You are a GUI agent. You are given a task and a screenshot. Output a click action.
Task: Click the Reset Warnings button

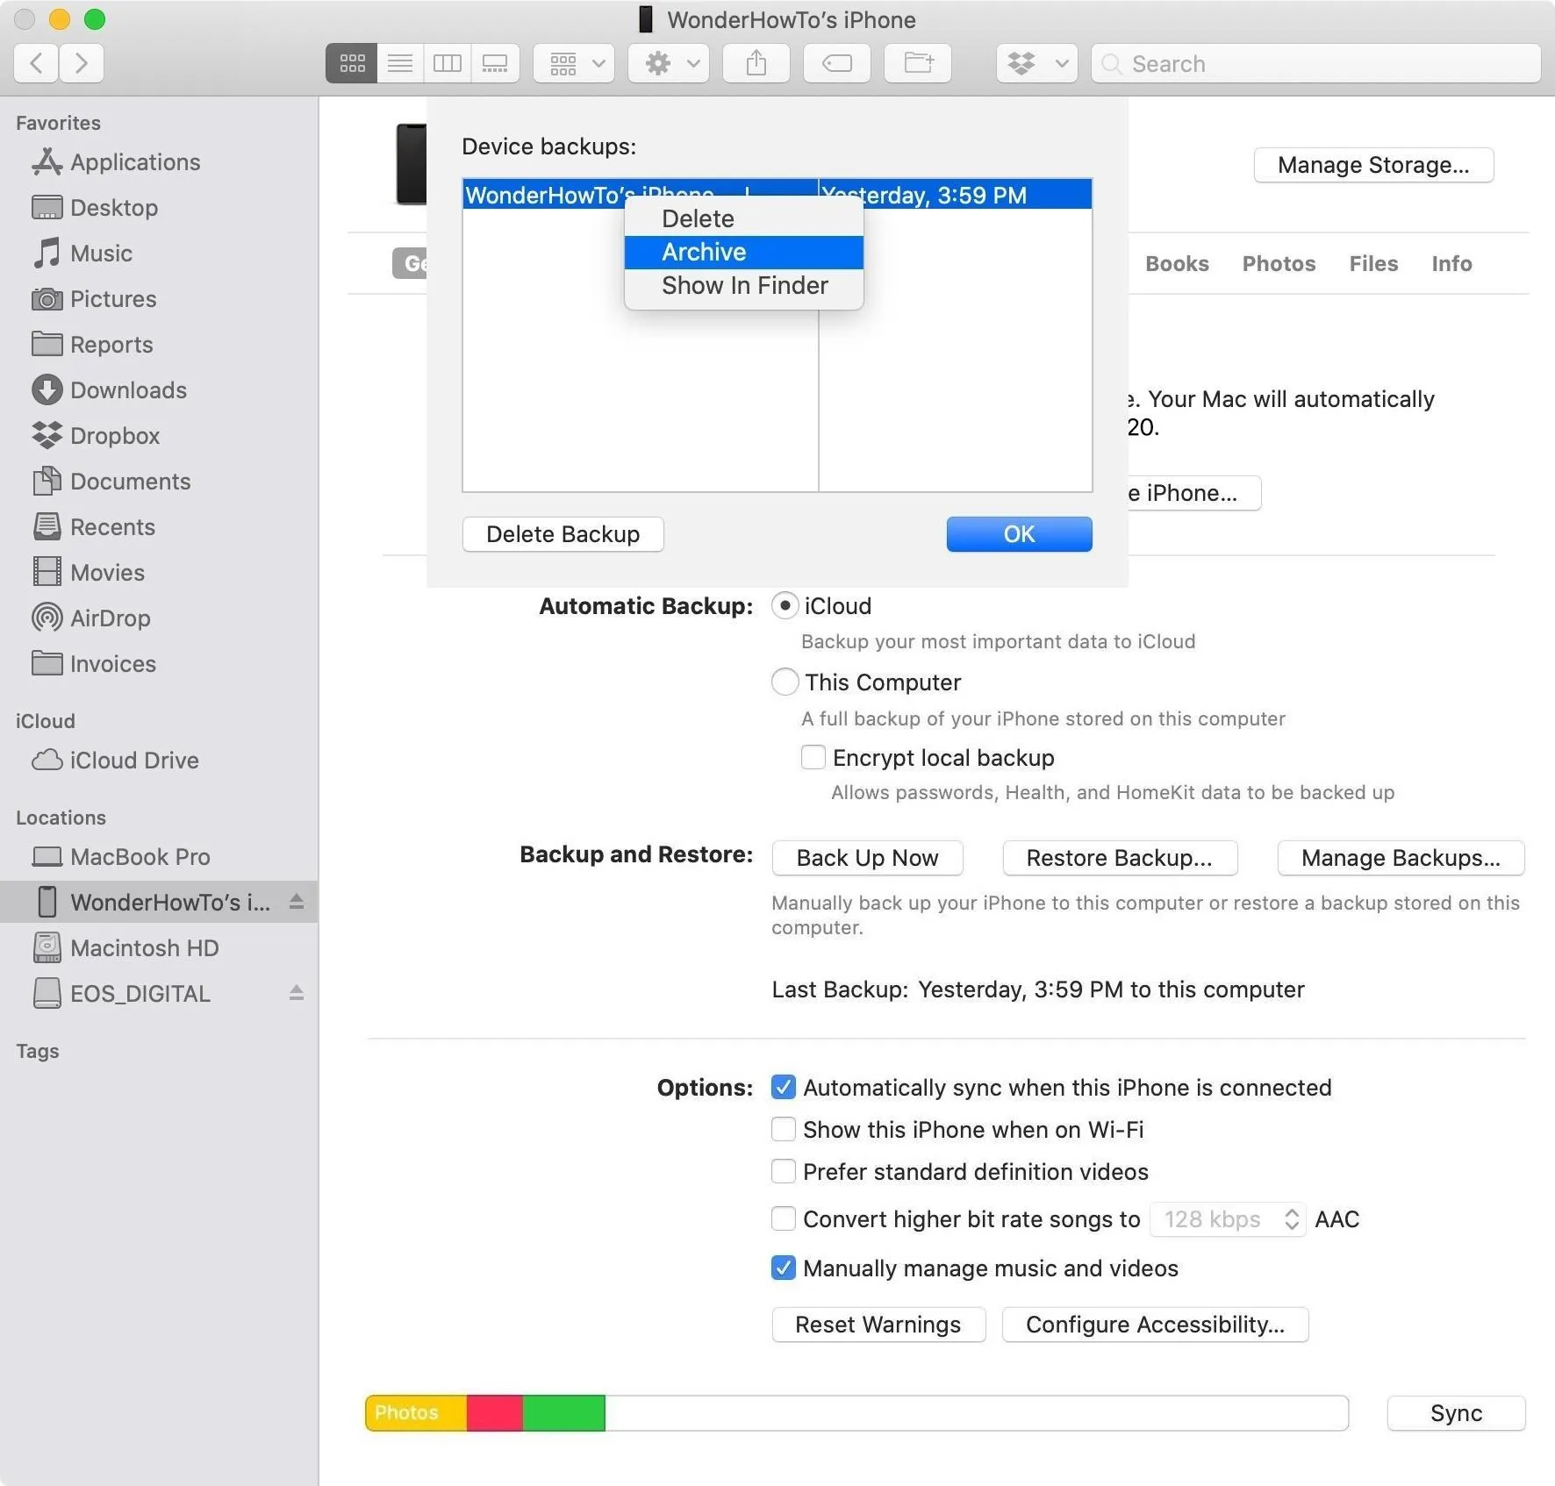(878, 1325)
